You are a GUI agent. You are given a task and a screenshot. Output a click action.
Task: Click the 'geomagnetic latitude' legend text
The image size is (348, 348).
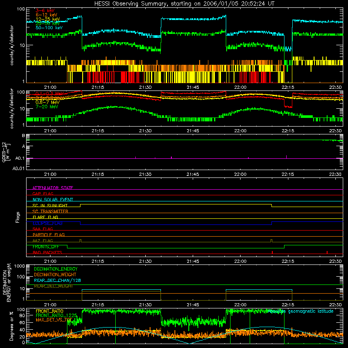pos(311,311)
